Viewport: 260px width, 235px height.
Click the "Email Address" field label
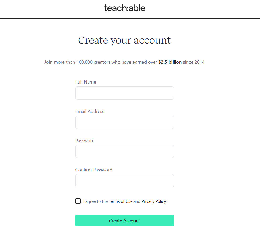90,111
